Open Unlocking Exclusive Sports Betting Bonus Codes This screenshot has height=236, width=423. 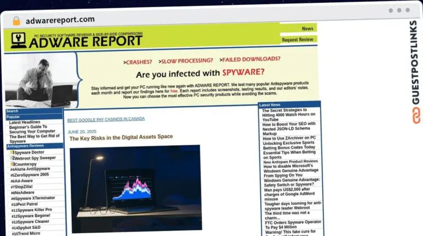coord(289,145)
